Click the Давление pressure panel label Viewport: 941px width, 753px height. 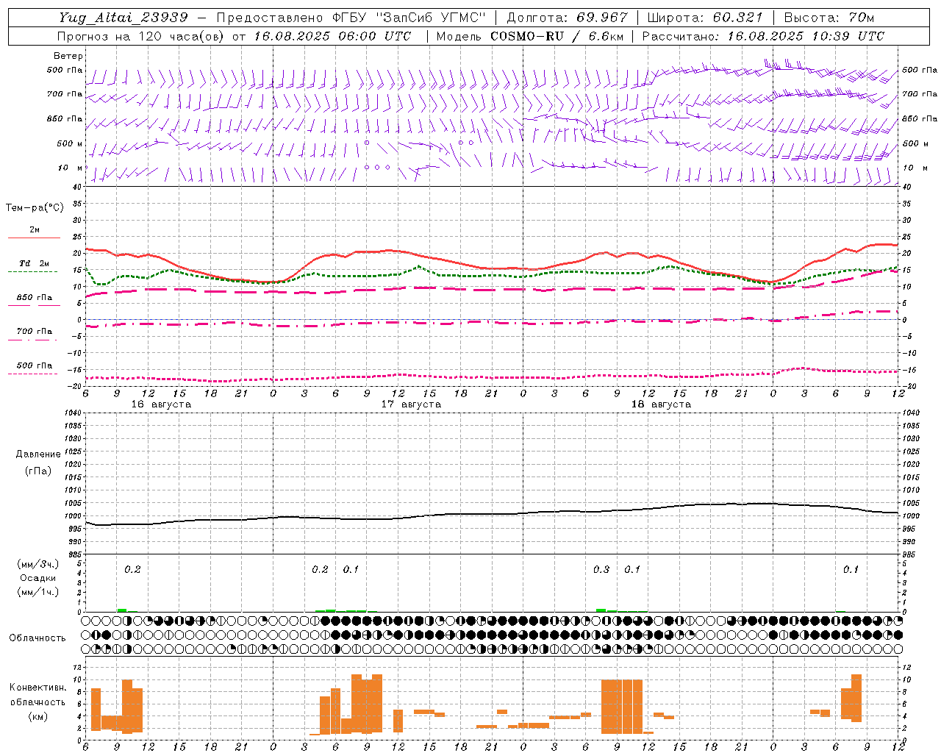coord(38,454)
